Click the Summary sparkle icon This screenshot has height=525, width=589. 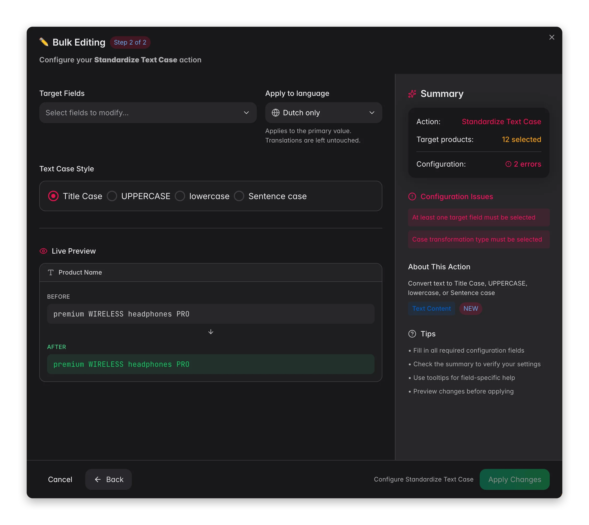[x=412, y=94]
